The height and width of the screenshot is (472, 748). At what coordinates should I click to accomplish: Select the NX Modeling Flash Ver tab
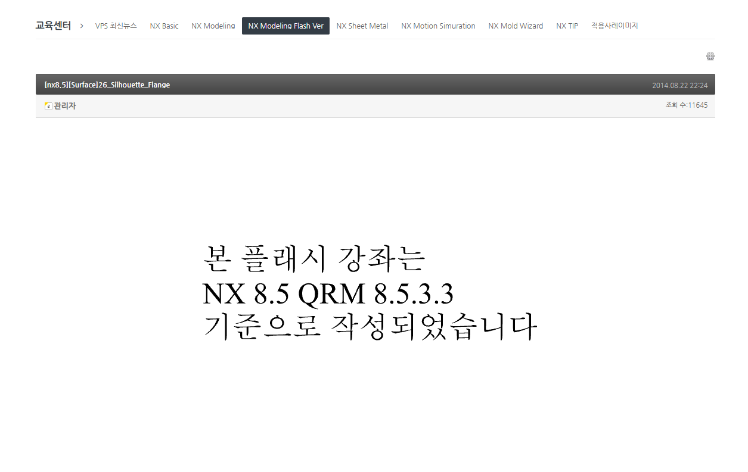click(285, 26)
